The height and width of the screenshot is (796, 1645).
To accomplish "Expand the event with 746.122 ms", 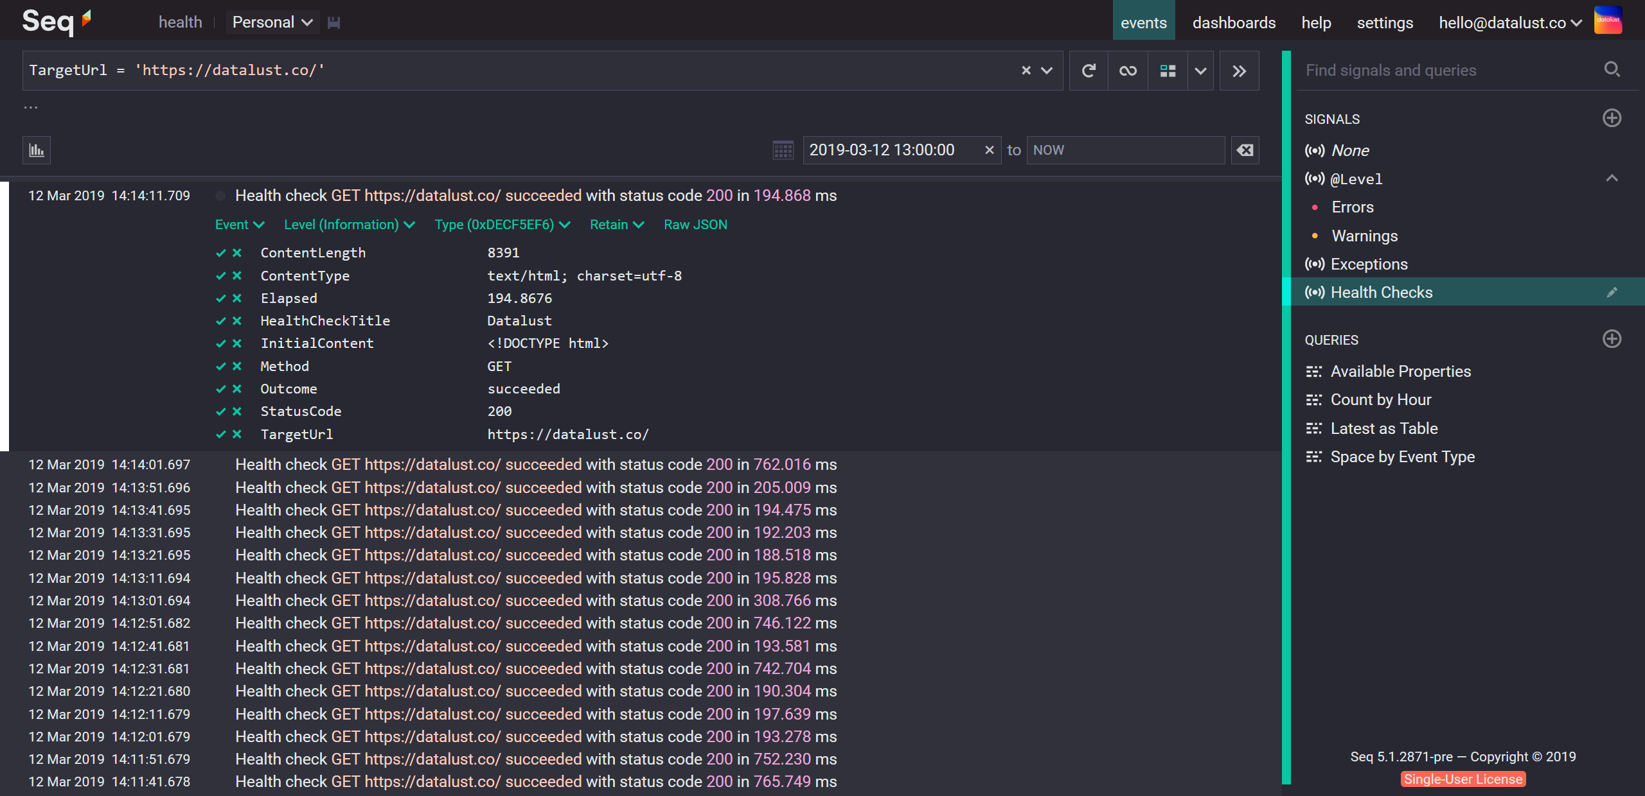I will click(x=536, y=623).
